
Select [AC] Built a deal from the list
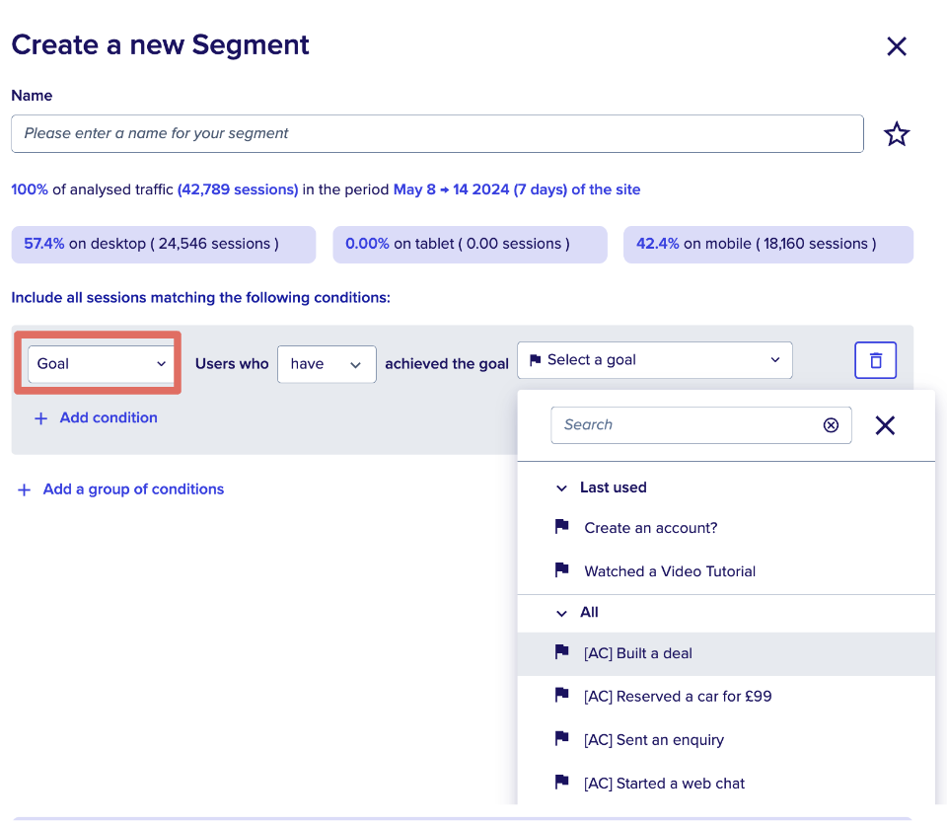coord(638,652)
